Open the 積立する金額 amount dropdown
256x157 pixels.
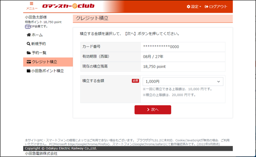pos(183,82)
